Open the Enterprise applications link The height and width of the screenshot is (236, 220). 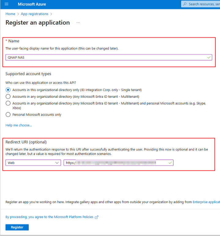(x=206, y=202)
